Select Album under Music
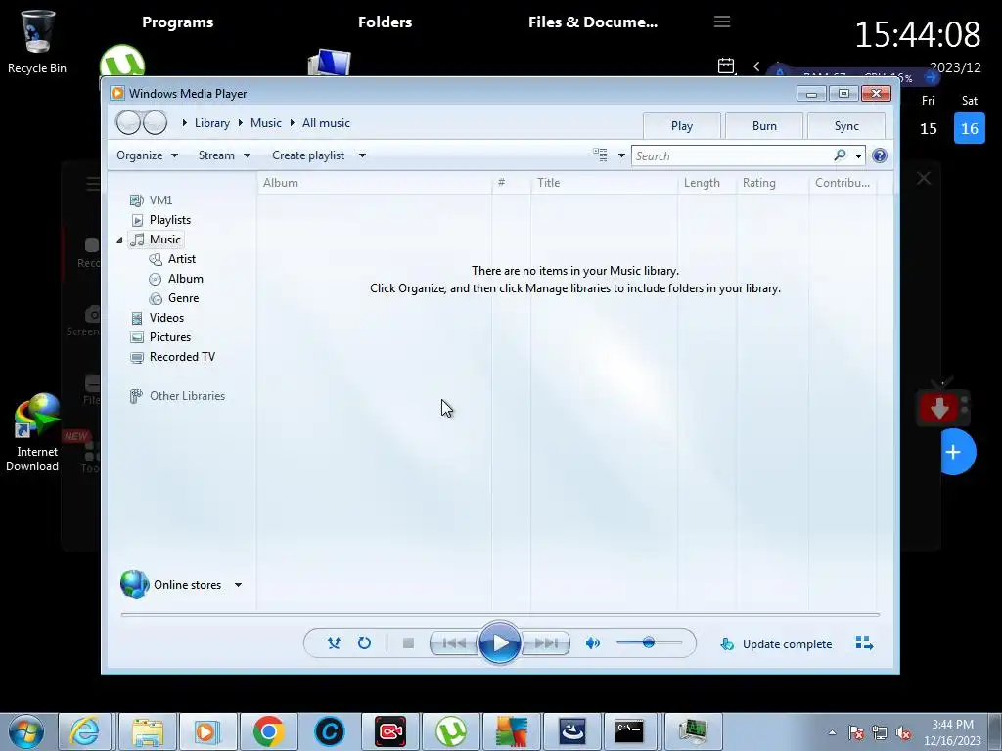The image size is (1002, 751). pos(185,279)
